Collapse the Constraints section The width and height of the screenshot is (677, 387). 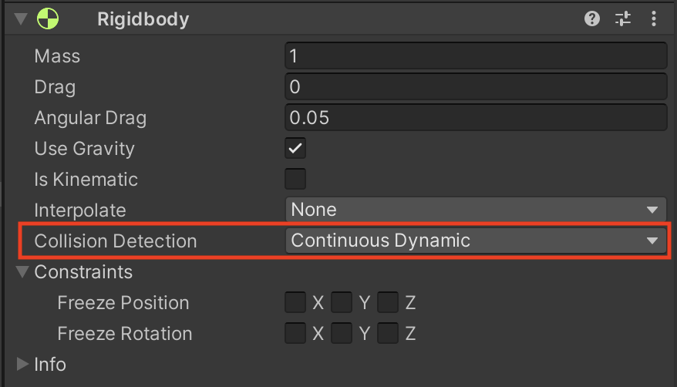(x=22, y=272)
